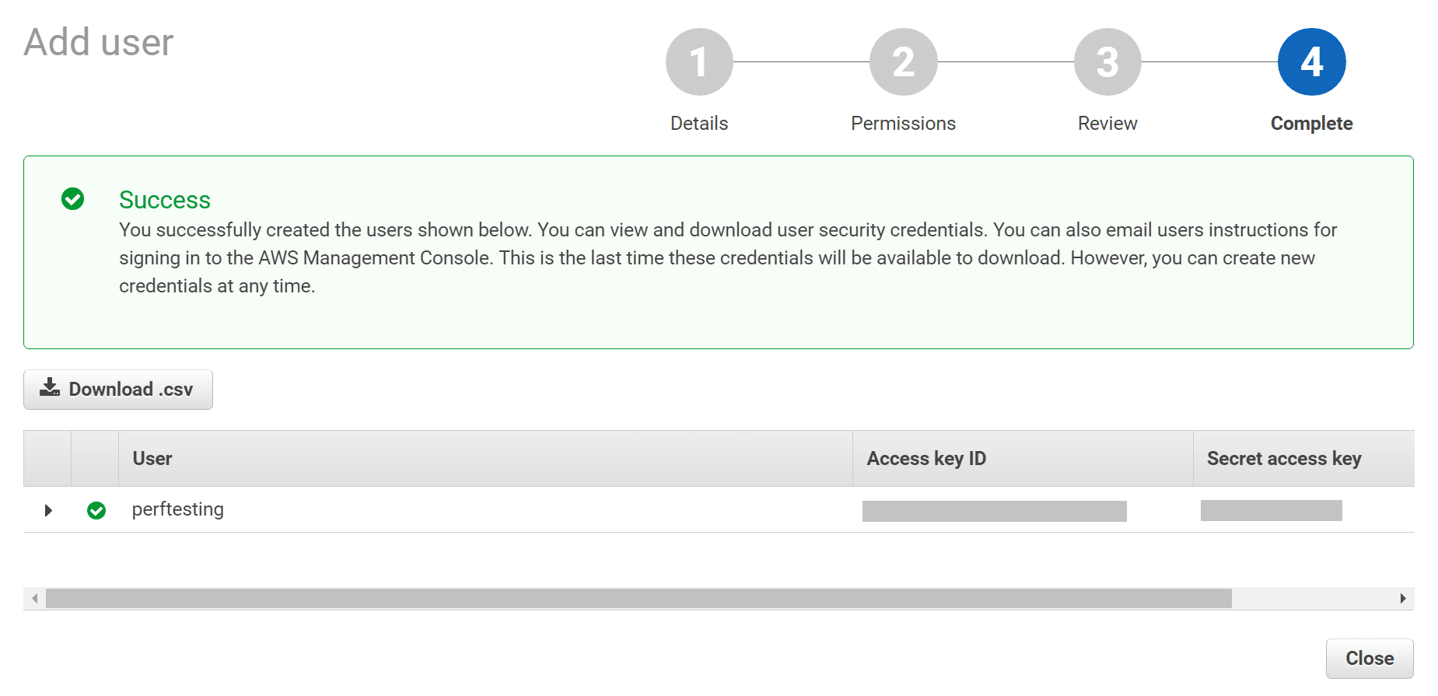
Task: Open the Review step label
Action: click(x=1107, y=123)
